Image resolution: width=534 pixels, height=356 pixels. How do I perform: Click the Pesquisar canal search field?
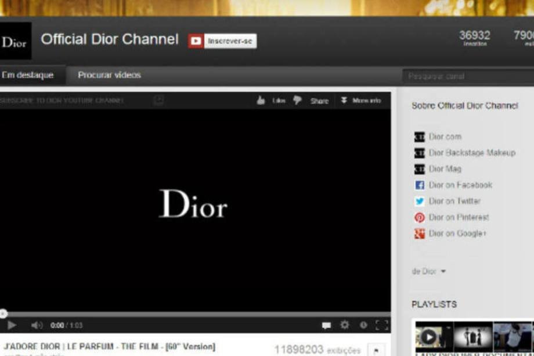click(x=464, y=76)
